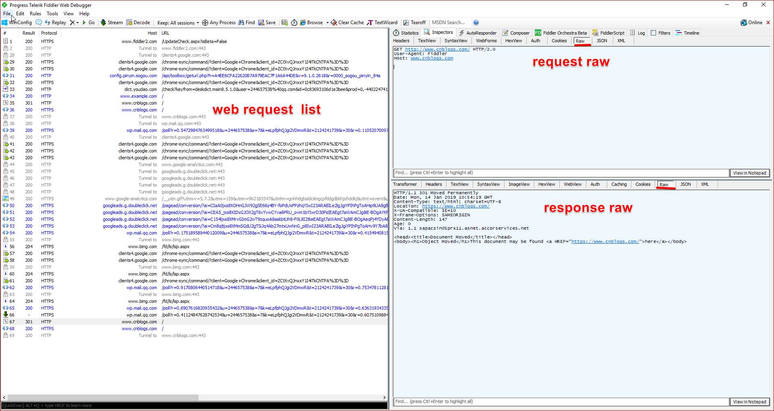This screenshot has width=774, height=411.
Task: Click the Tearoff button
Action: coord(415,23)
